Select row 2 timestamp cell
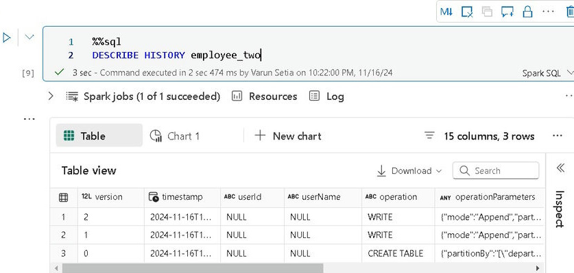Screen dimensions: 574x273 coord(182,235)
